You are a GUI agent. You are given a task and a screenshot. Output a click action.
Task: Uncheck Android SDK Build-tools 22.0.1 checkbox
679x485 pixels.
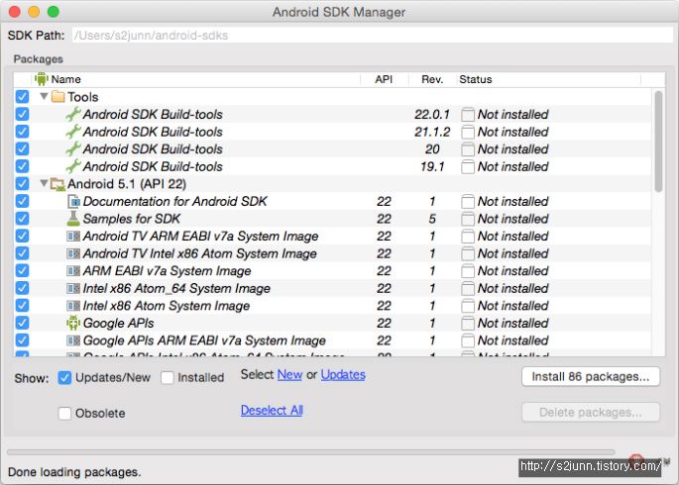click(x=22, y=114)
